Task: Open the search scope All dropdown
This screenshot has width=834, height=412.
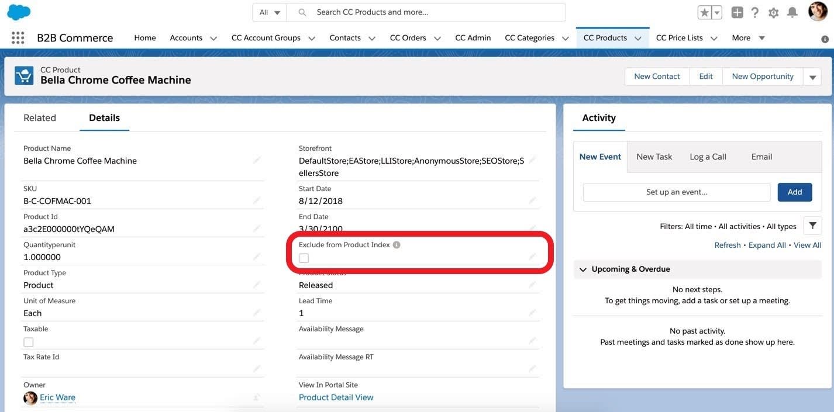Action: (270, 12)
